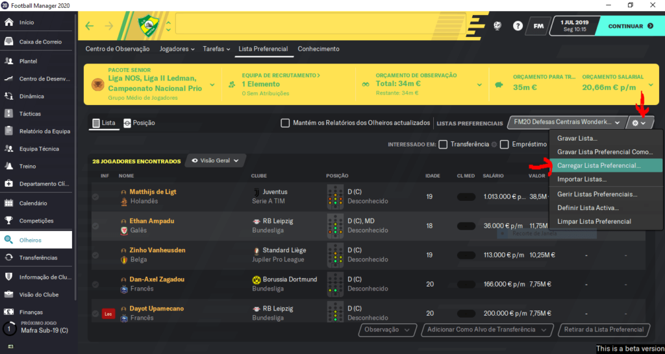Viewport: 665px width, 354px height.
Task: Switch to the Conhecimento tab
Action: (318, 49)
